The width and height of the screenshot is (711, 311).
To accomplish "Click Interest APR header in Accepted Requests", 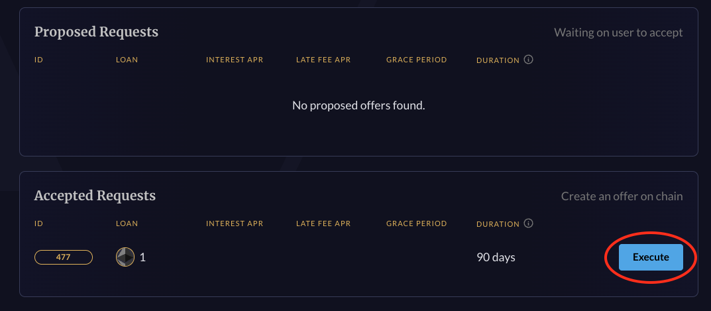I will tap(235, 223).
